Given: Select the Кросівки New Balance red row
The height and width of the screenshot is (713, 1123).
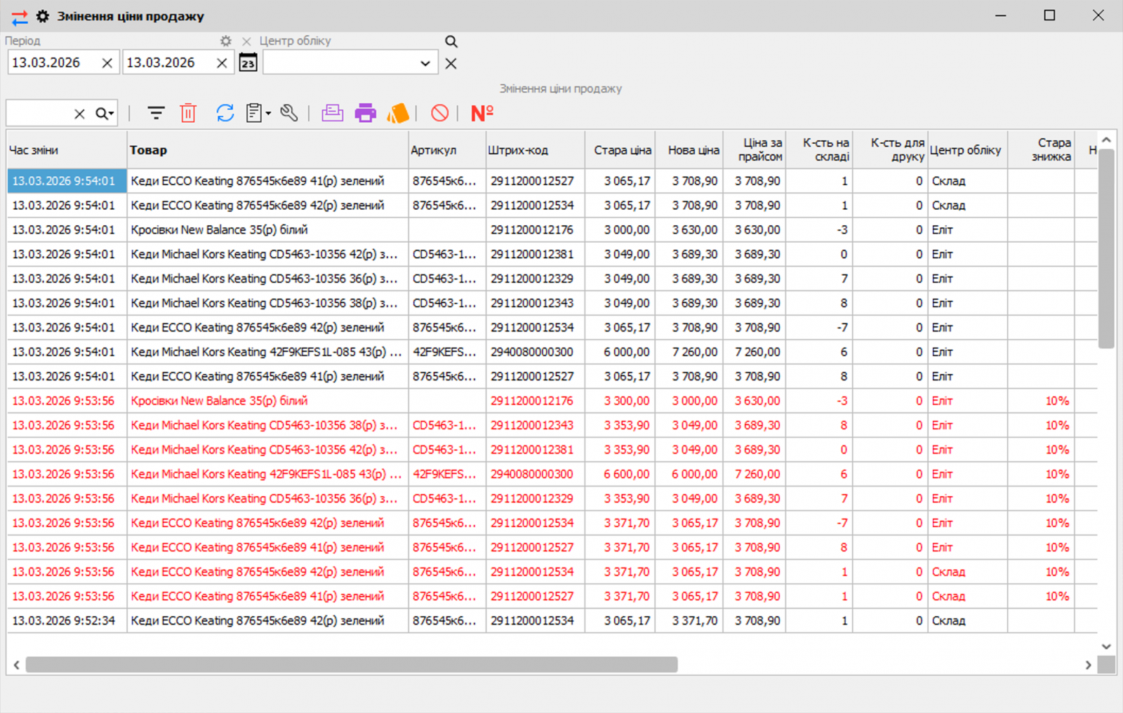Looking at the screenshot, I should coord(219,401).
